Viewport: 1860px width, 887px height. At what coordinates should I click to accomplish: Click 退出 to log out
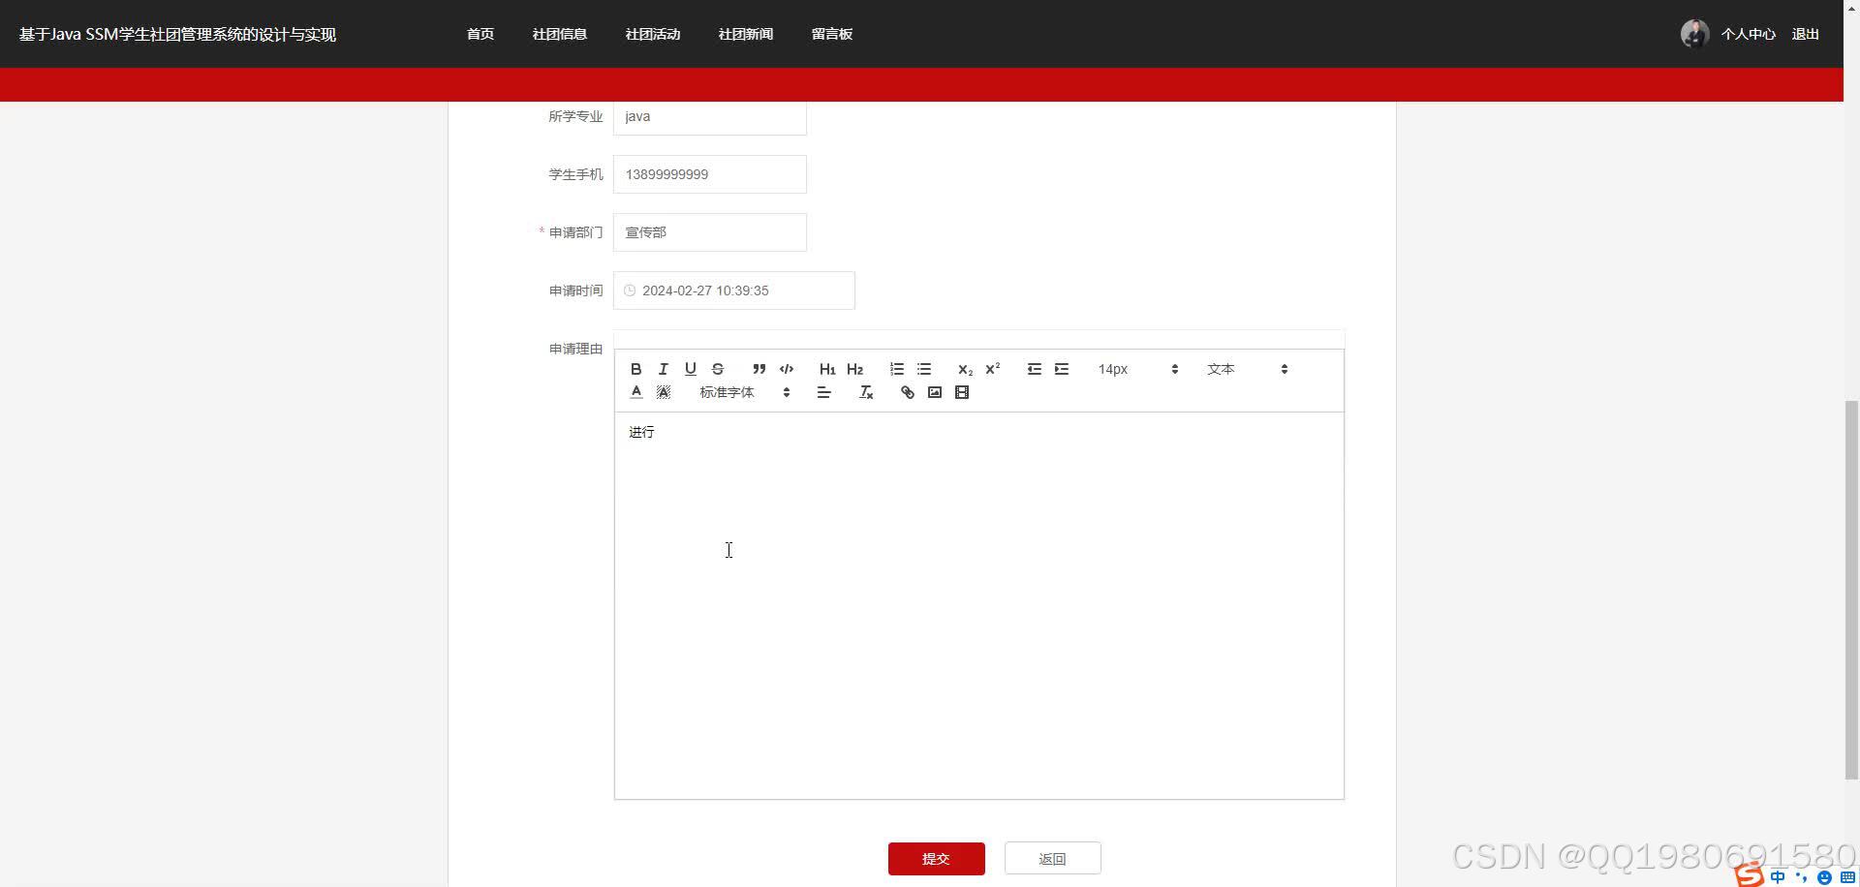[x=1805, y=34]
